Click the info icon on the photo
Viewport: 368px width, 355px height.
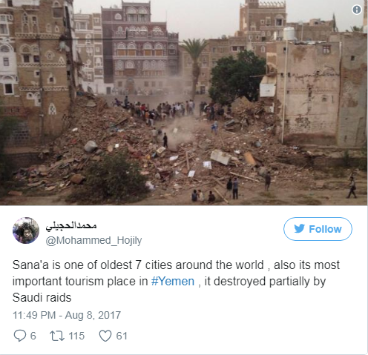click(x=356, y=10)
